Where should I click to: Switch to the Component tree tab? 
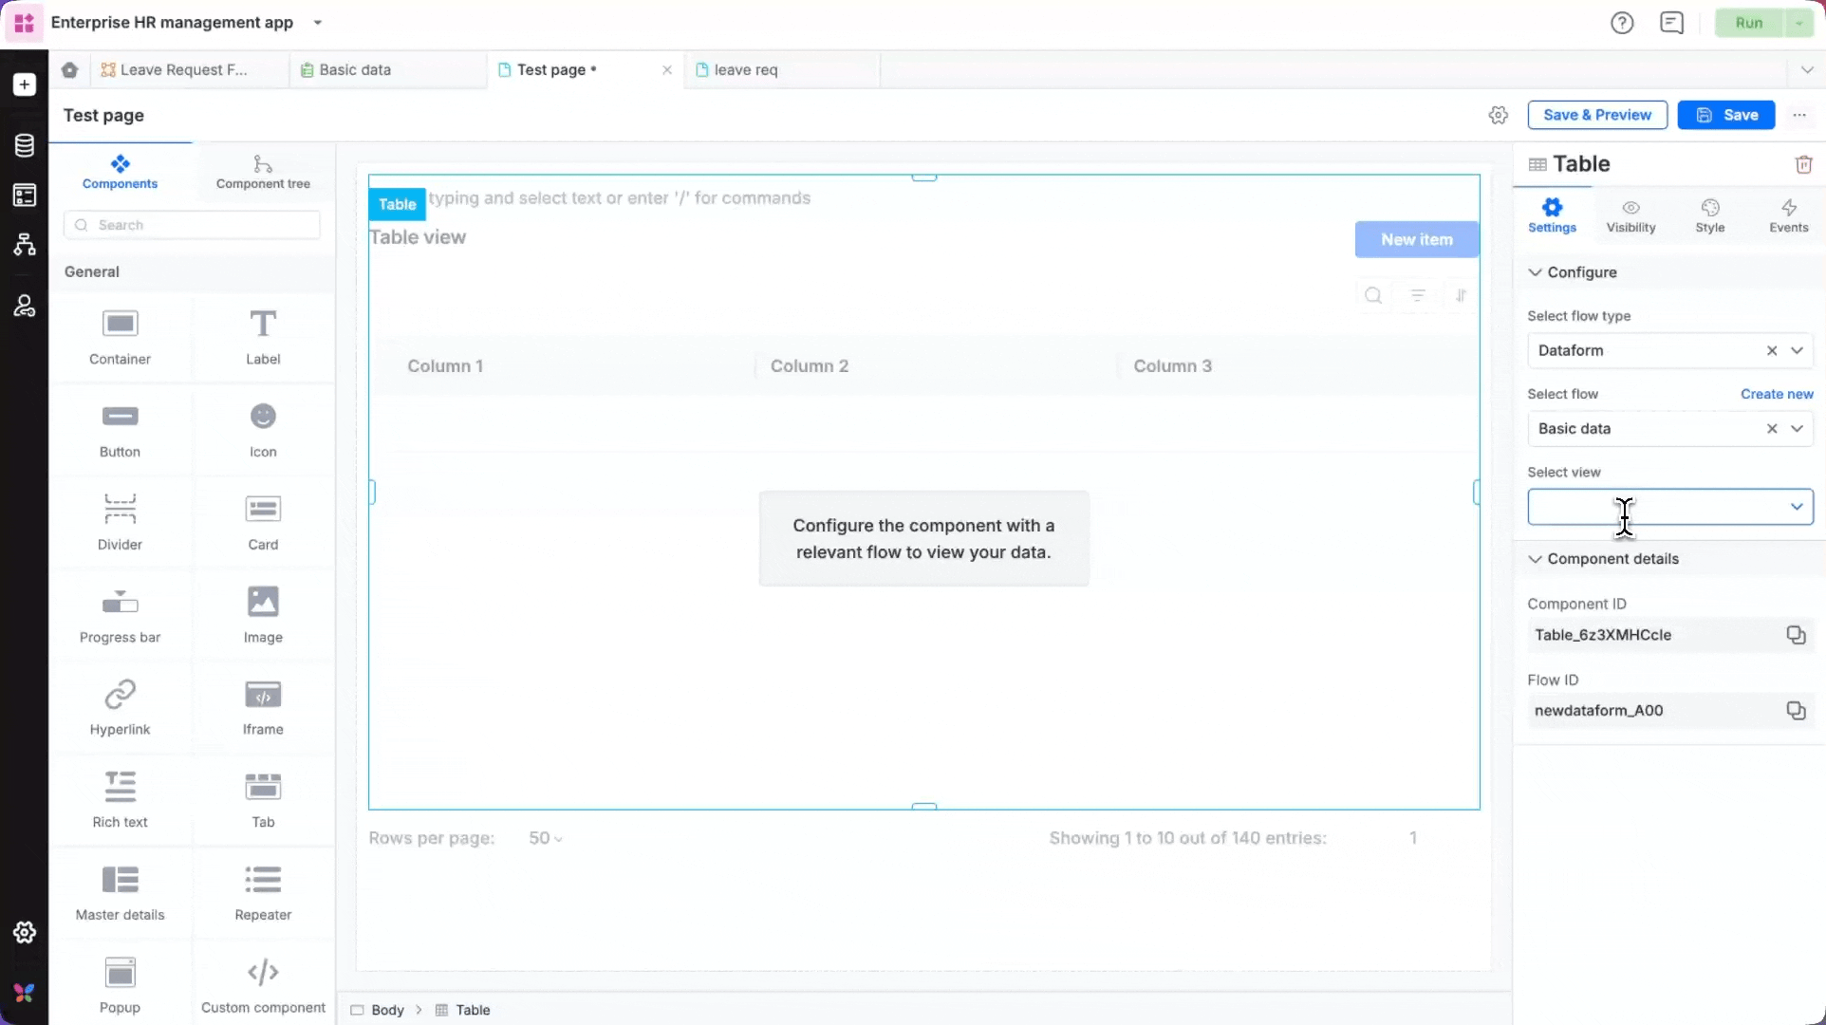(x=263, y=172)
